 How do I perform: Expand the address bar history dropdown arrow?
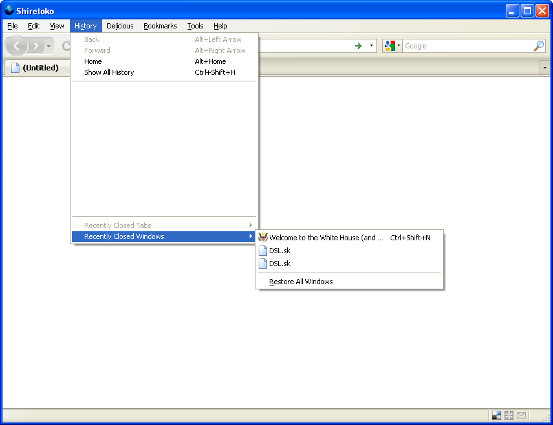372,46
